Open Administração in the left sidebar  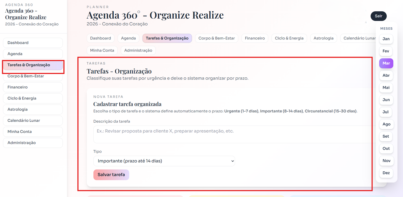point(33,143)
